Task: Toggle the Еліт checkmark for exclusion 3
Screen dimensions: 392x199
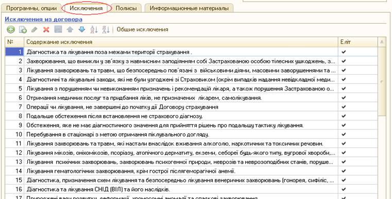Action: [344, 70]
